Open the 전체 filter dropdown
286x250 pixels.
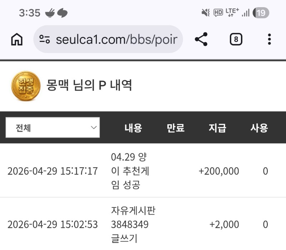tap(53, 128)
